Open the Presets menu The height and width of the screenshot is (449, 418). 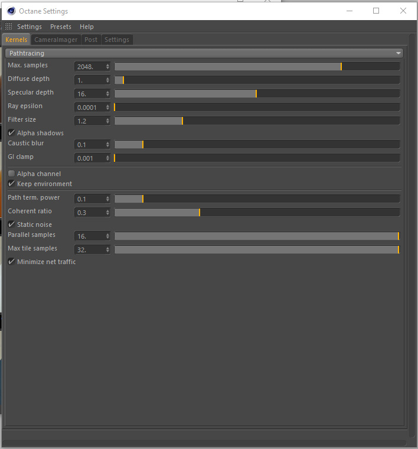pyautogui.click(x=61, y=27)
